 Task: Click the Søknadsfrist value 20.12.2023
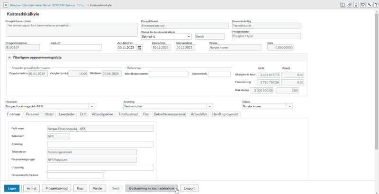click(x=185, y=47)
